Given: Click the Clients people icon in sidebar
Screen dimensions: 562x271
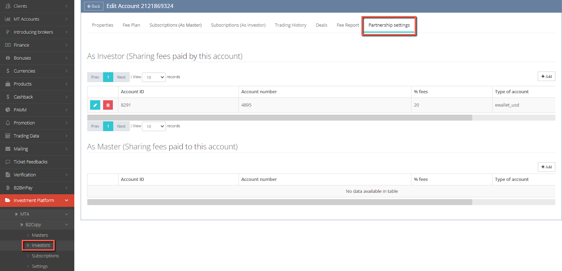Looking at the screenshot, I should [x=8, y=6].
